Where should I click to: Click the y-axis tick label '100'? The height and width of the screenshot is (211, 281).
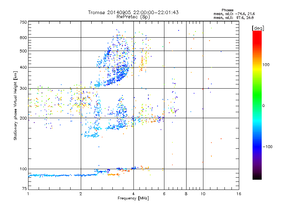(x=23, y=169)
